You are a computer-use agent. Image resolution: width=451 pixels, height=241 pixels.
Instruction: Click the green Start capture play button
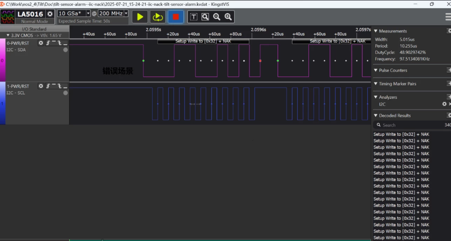pos(140,17)
